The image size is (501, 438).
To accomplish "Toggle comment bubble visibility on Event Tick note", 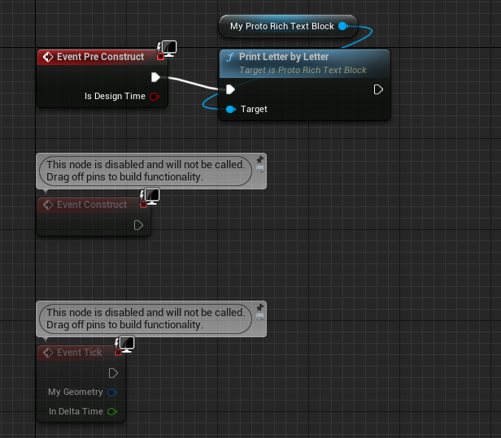I will 259,318.
